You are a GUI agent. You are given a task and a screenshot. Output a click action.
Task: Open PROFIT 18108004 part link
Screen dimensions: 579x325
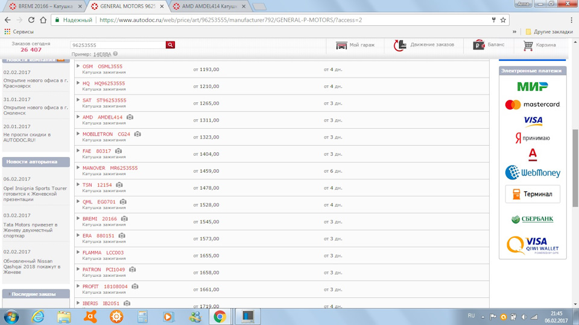(x=105, y=286)
